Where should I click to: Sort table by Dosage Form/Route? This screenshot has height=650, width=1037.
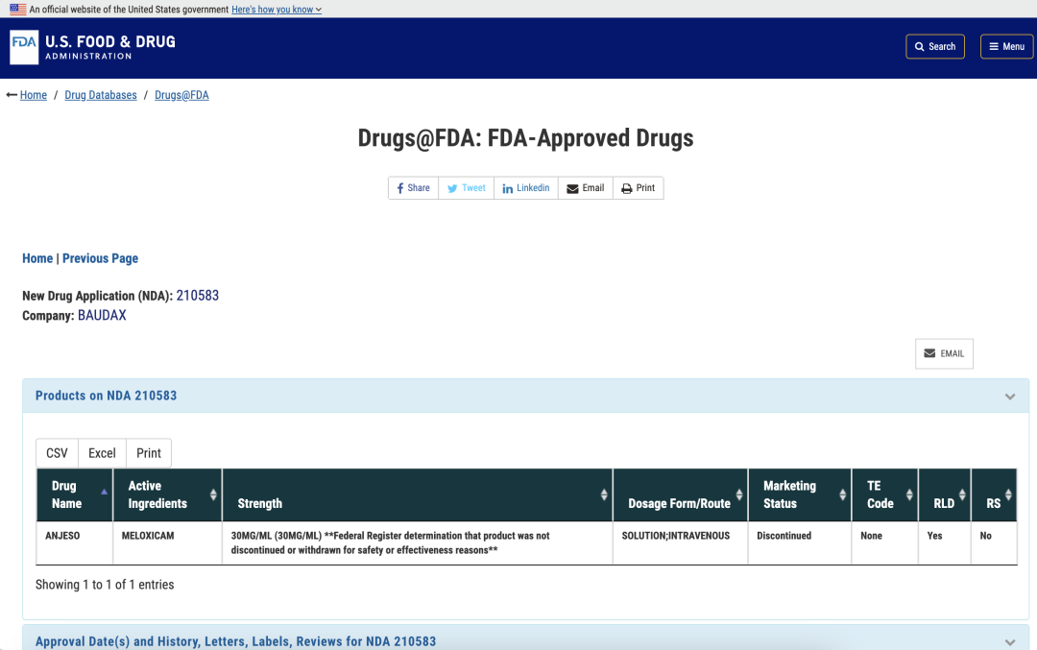pyautogui.click(x=681, y=494)
